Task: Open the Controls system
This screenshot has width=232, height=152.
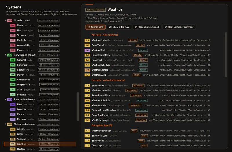Action: pyautogui.click(x=40, y=40)
